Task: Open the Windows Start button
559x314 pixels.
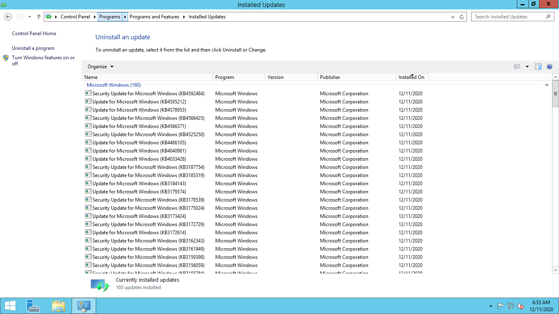Action: pyautogui.click(x=10, y=306)
